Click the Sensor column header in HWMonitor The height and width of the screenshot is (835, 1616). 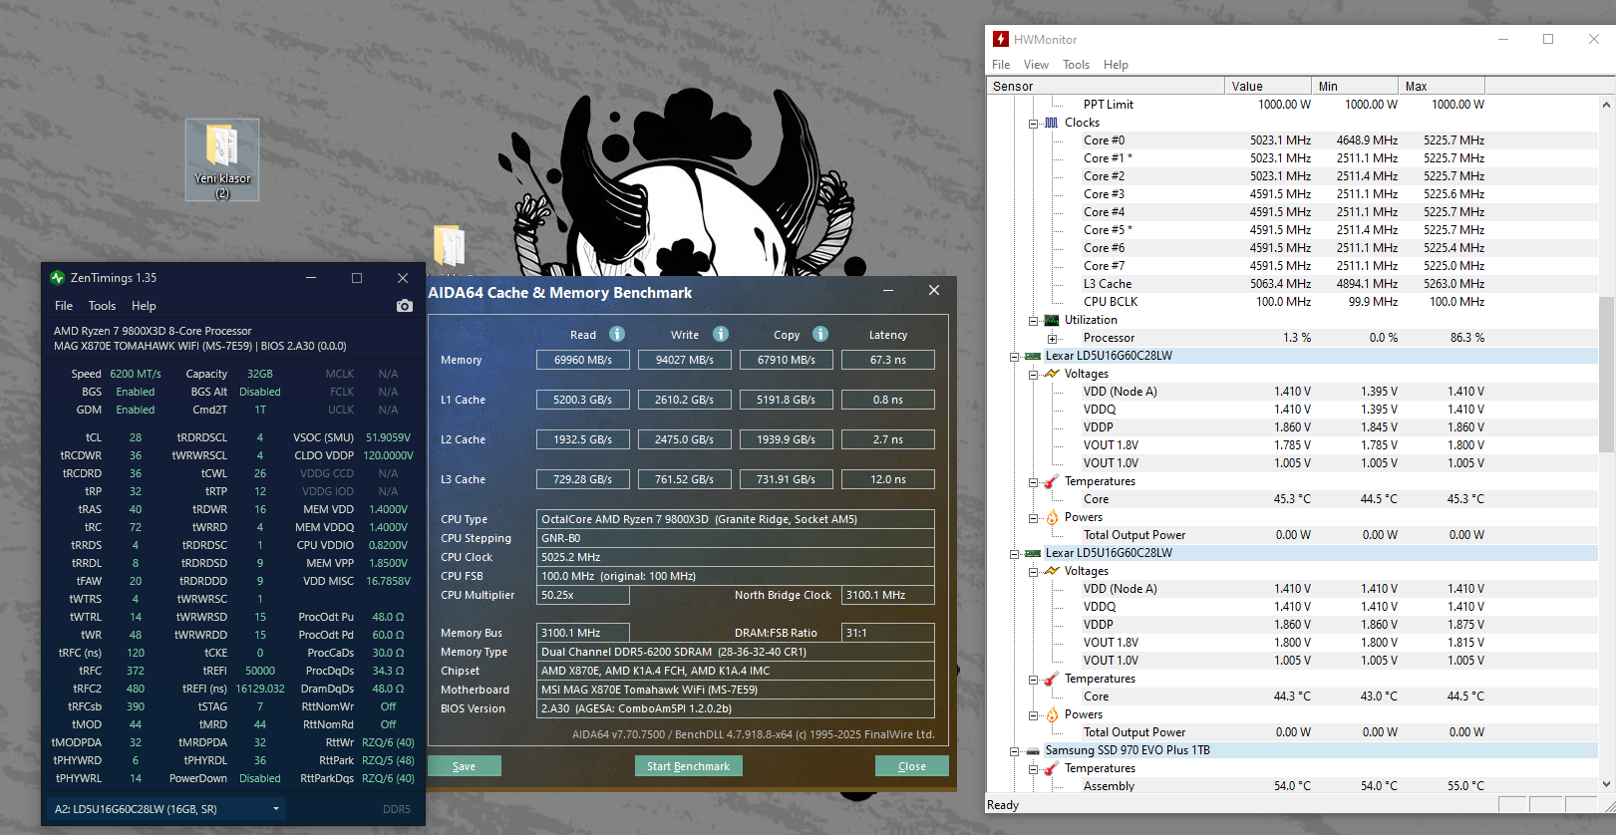click(1106, 87)
